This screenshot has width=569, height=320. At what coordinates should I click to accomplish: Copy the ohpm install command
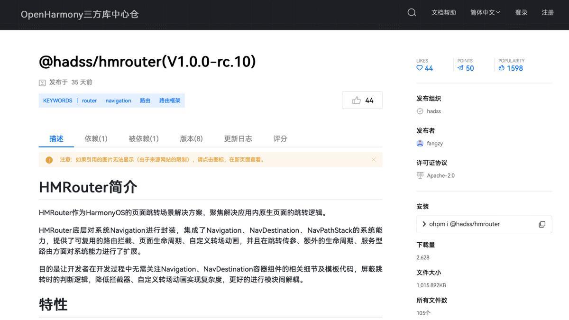tap(542, 224)
